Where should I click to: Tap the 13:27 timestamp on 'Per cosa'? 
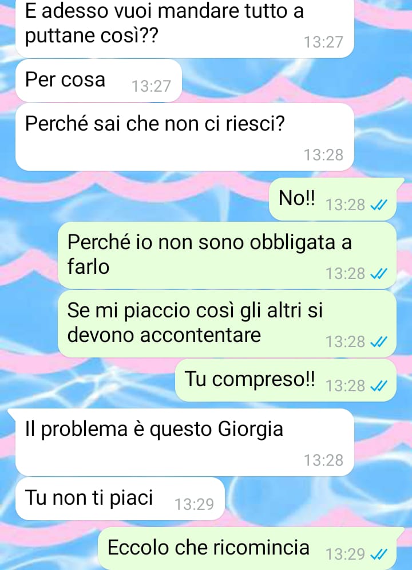click(151, 87)
